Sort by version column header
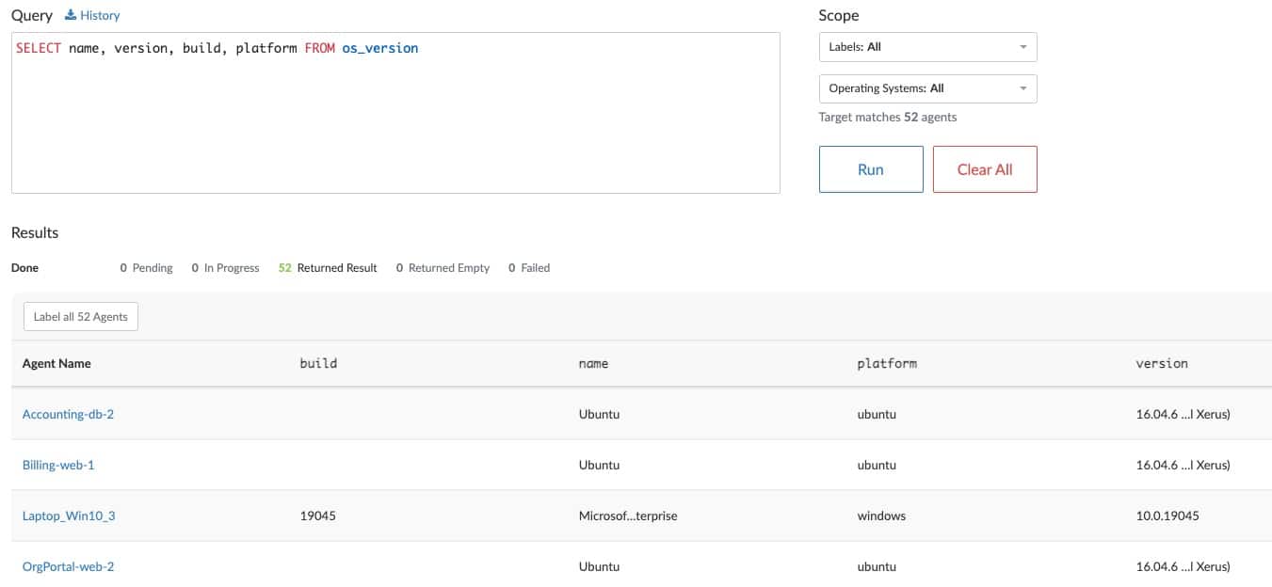Viewport: 1272px width, 587px height. (1161, 363)
